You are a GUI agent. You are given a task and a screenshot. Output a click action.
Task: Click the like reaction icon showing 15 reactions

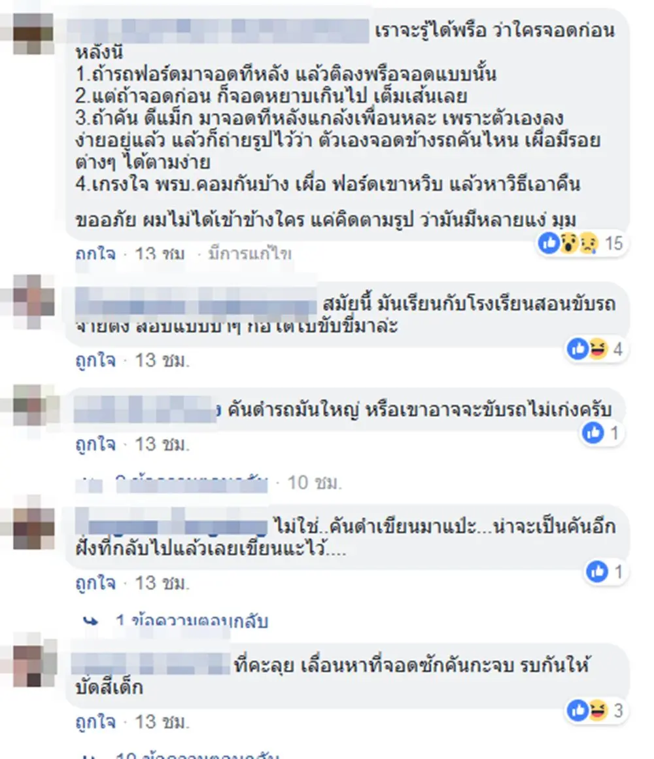coord(549,243)
